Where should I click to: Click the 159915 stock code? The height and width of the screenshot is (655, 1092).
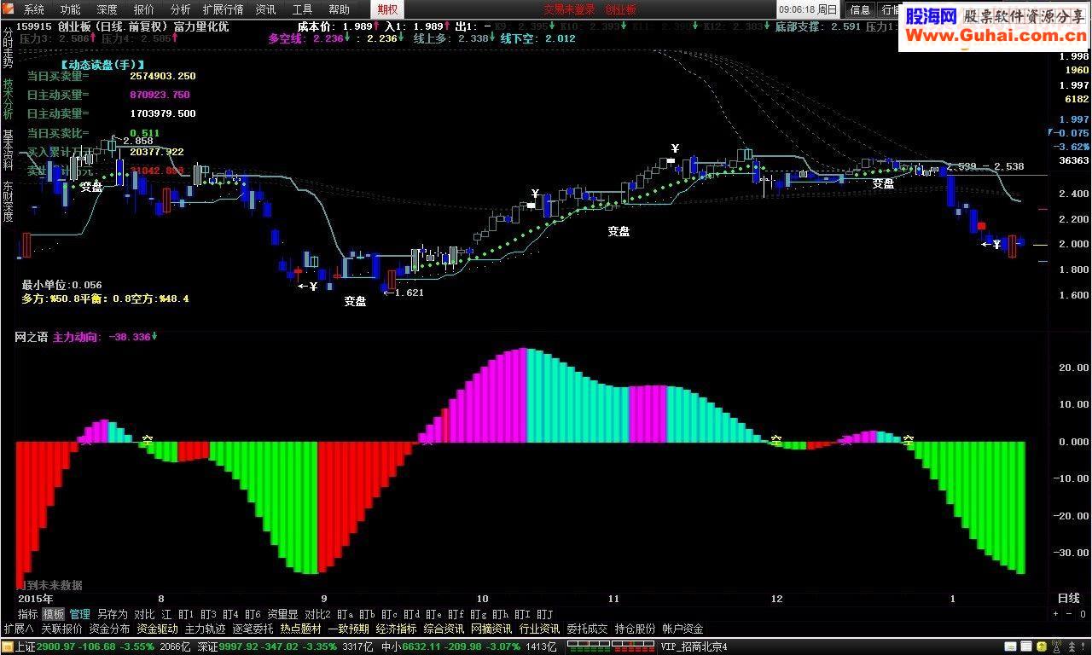pyautogui.click(x=34, y=26)
